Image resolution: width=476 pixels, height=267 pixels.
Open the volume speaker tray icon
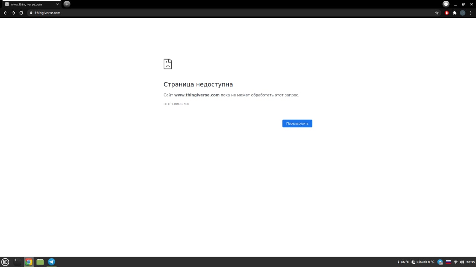coord(462,262)
